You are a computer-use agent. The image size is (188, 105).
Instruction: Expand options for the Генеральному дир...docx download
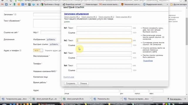tap(29, 99)
